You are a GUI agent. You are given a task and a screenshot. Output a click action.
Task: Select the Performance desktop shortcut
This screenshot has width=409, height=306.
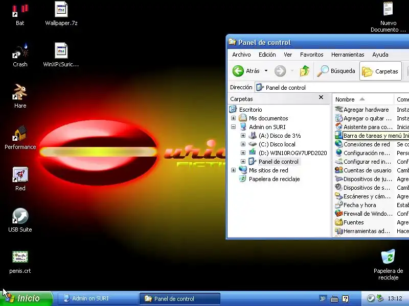(20, 138)
